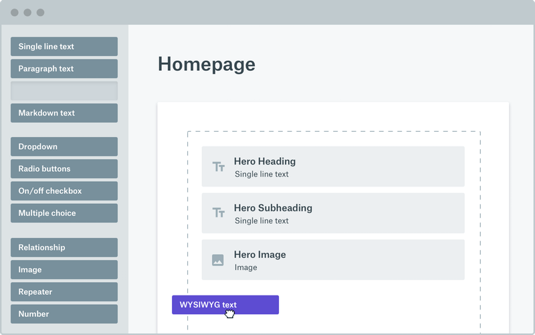Open the Hero Heading field card
This screenshot has width=535, height=335.
pos(333,166)
